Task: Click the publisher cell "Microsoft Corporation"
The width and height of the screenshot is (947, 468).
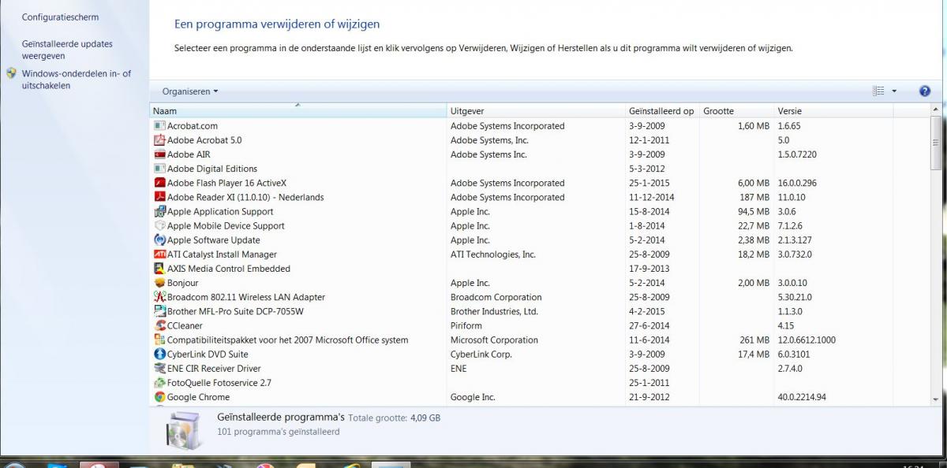Action: pos(494,340)
